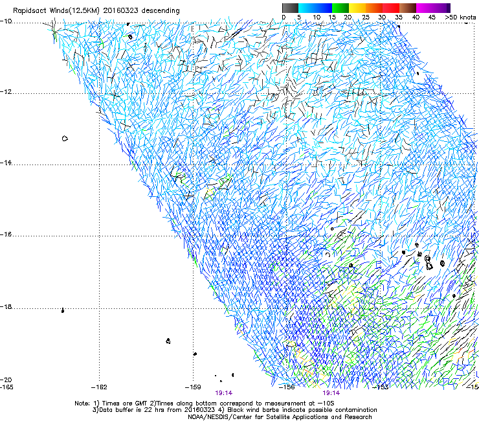The image size is (479, 421).
Task: Click the cyan-to-blue 5-15 knots legend gradient
Action: click(x=315, y=8)
